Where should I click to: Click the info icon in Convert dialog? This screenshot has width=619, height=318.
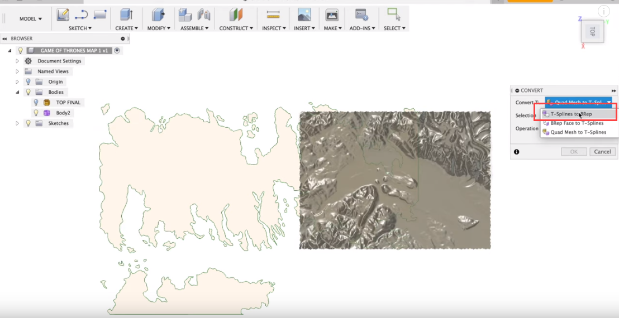(x=516, y=152)
